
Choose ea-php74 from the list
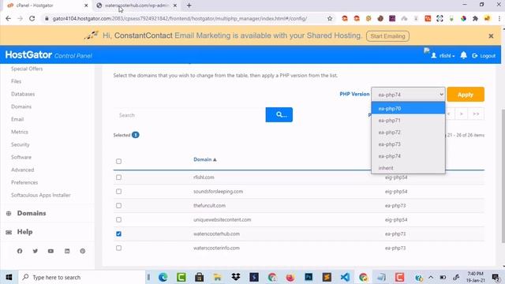tap(408, 156)
